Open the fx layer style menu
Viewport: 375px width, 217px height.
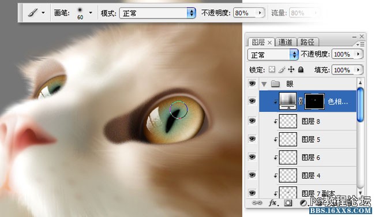[273, 203]
